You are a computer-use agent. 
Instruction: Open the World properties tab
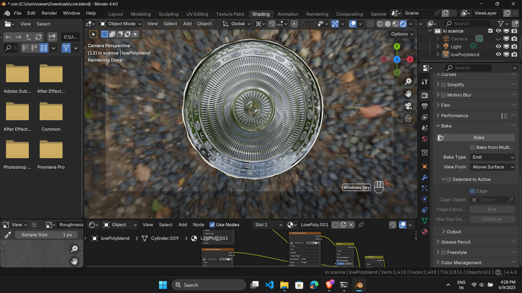tap(425, 139)
